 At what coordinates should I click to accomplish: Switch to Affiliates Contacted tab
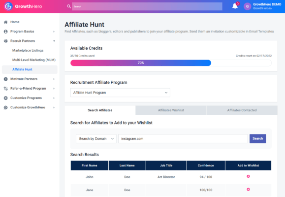tap(242, 110)
